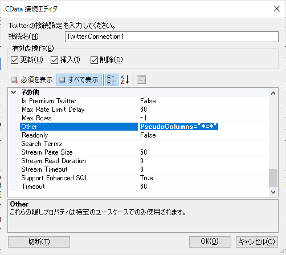Collapse the その他 category
This screenshot has height=255, width=286.
14,92
